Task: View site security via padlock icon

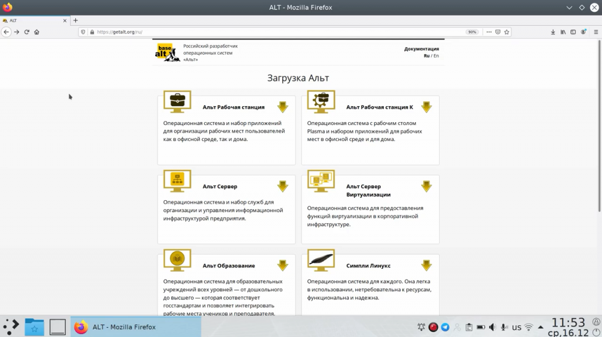Action: pos(92,32)
